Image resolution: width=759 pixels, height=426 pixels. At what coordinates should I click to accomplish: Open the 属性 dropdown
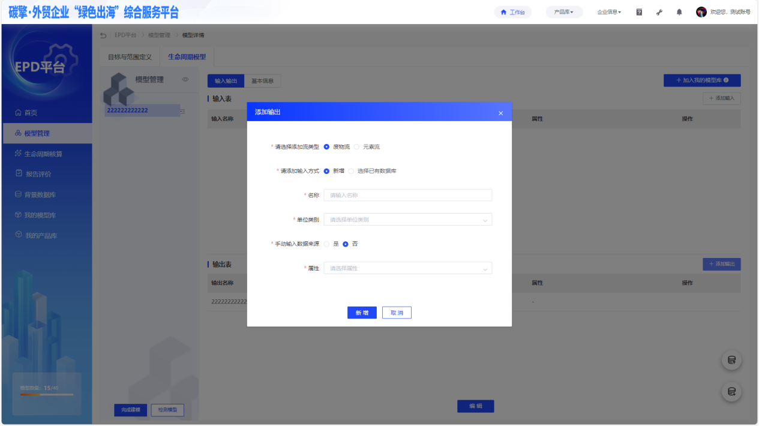pyautogui.click(x=407, y=268)
